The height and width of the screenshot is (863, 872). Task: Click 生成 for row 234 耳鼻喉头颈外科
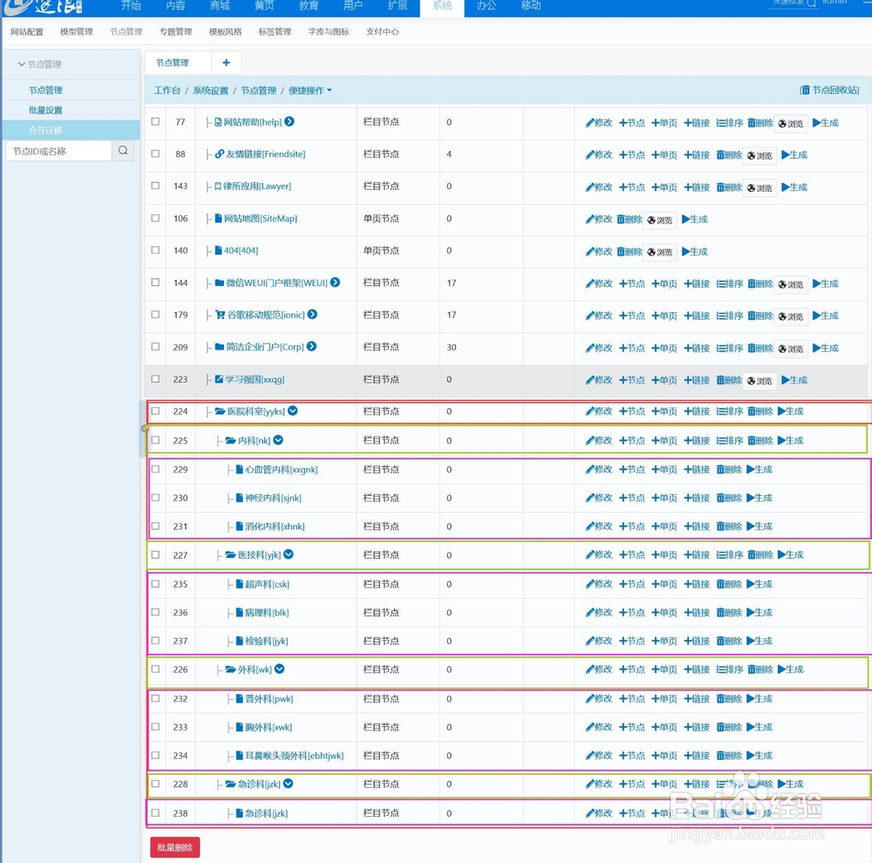[760, 756]
